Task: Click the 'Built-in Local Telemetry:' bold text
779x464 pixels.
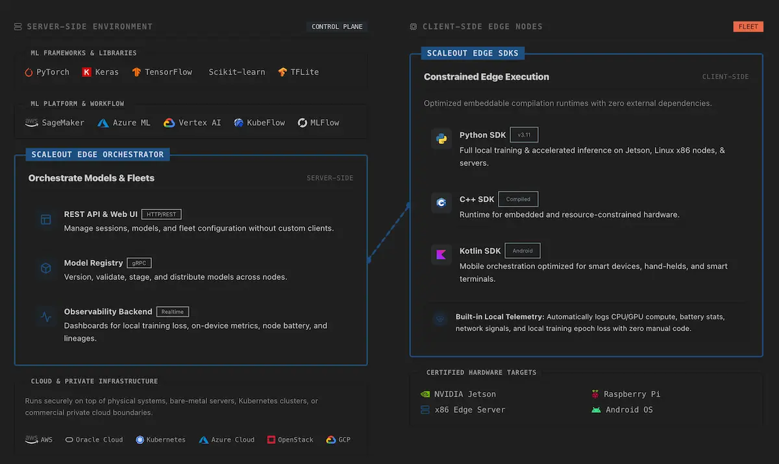Action: click(500, 317)
